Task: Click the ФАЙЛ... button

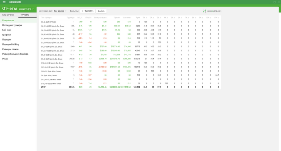Action: pos(102,11)
